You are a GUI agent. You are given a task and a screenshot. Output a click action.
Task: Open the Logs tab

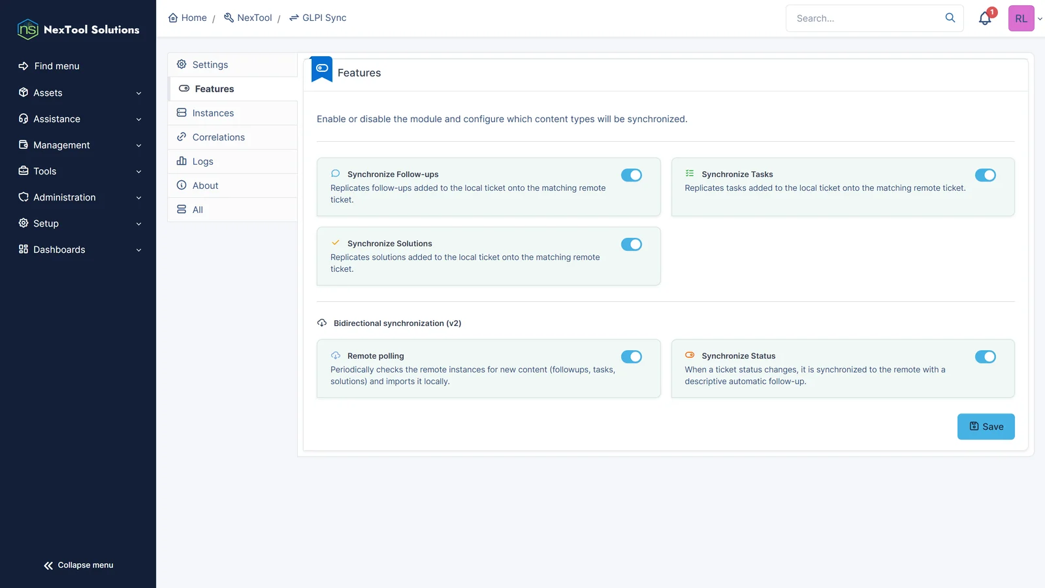point(233,161)
